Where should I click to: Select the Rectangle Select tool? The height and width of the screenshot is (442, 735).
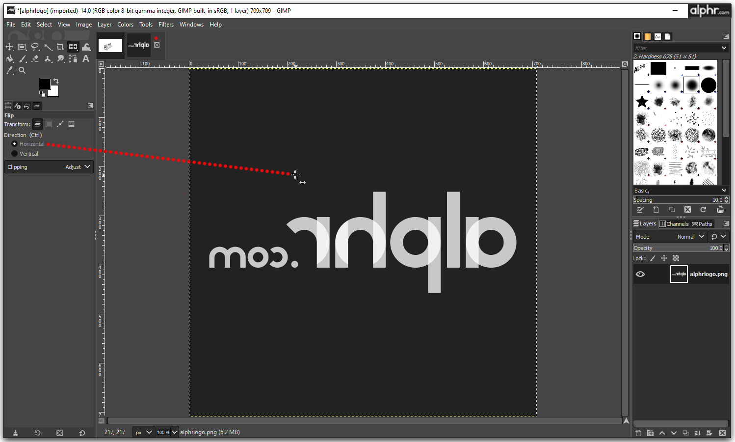tap(22, 47)
